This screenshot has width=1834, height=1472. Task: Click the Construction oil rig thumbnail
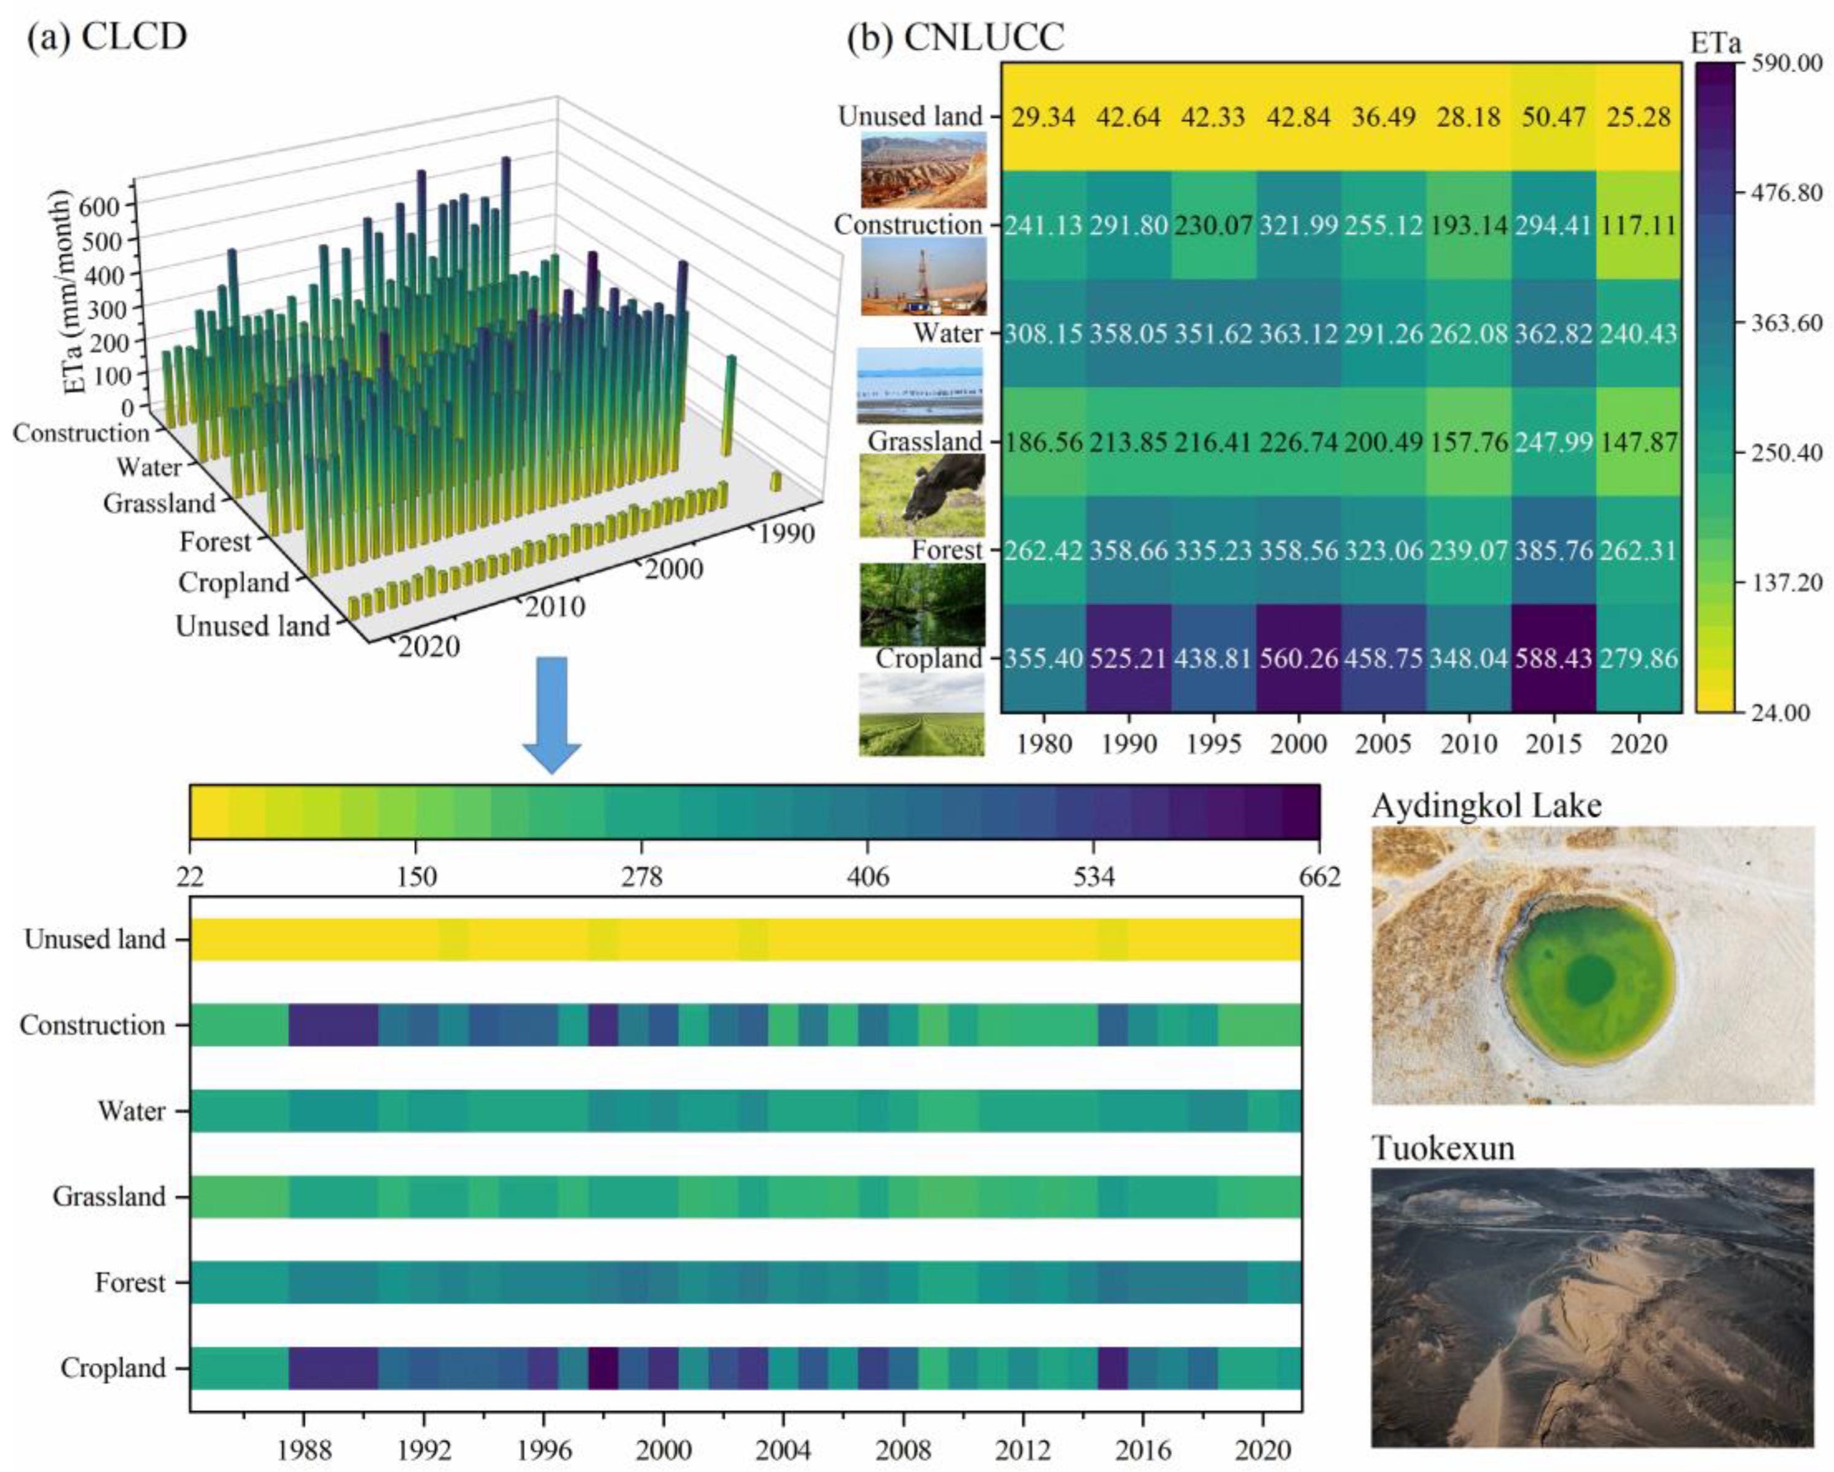point(924,276)
